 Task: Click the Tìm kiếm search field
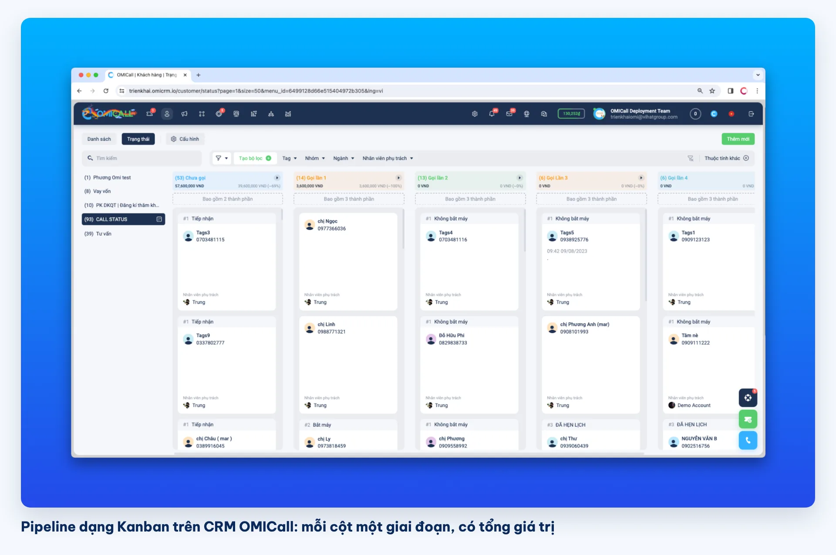click(x=142, y=158)
